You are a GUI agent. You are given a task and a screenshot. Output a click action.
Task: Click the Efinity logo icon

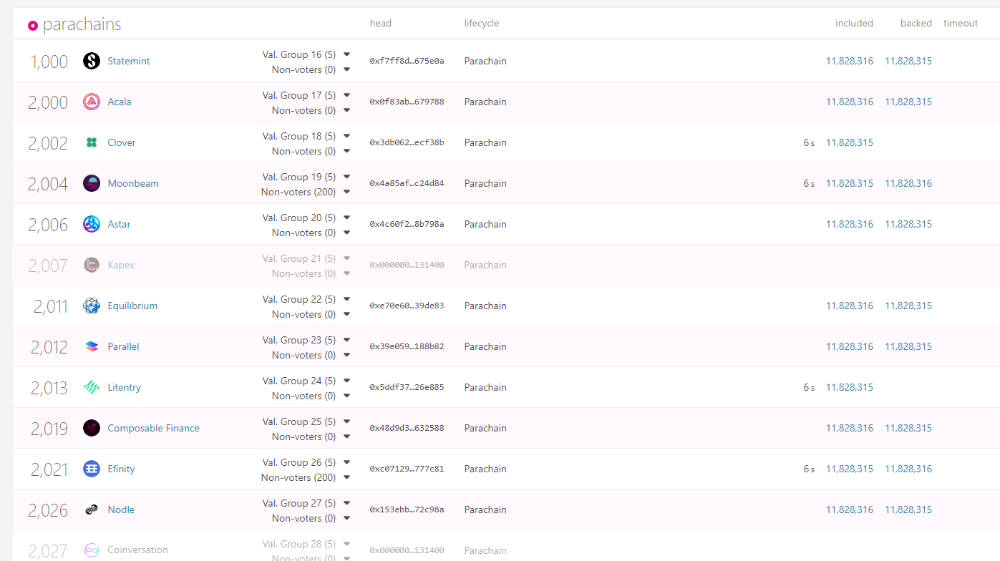(x=91, y=469)
